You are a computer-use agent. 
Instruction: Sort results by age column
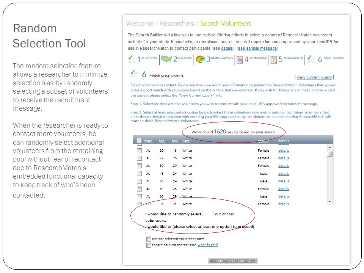click(162, 141)
